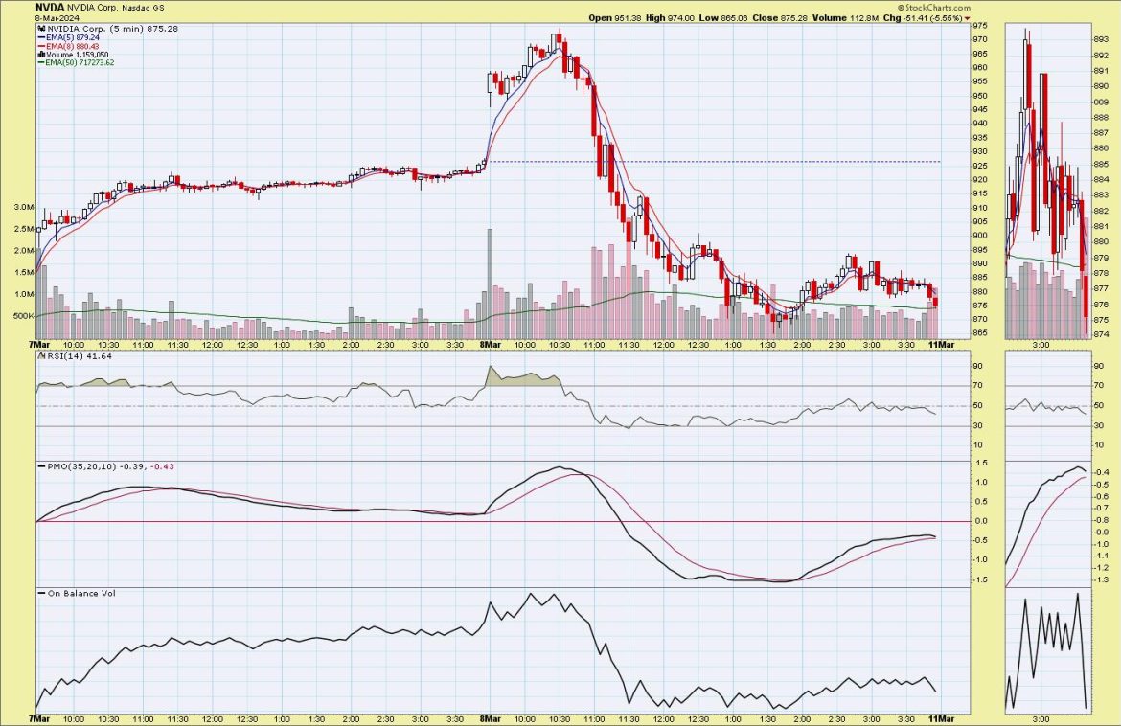Click the red EMA(8) line swatch
Image resolution: width=1121 pixels, height=726 pixels.
pyautogui.click(x=42, y=46)
